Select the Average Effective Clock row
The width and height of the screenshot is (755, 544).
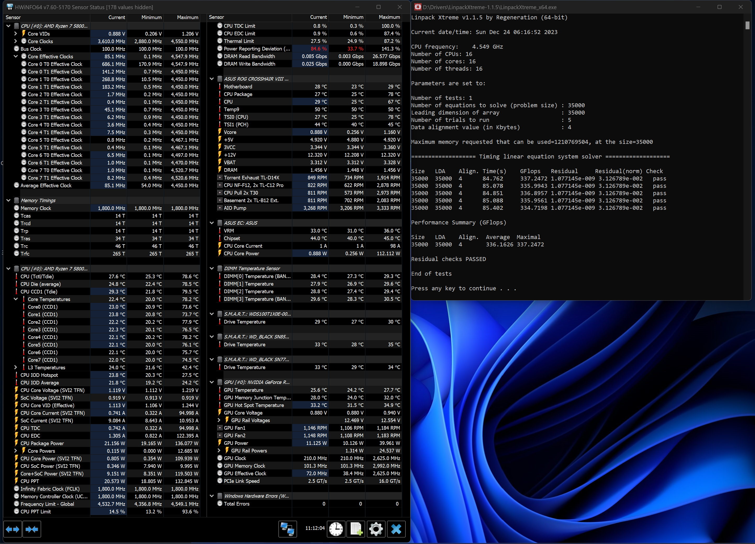click(102, 185)
